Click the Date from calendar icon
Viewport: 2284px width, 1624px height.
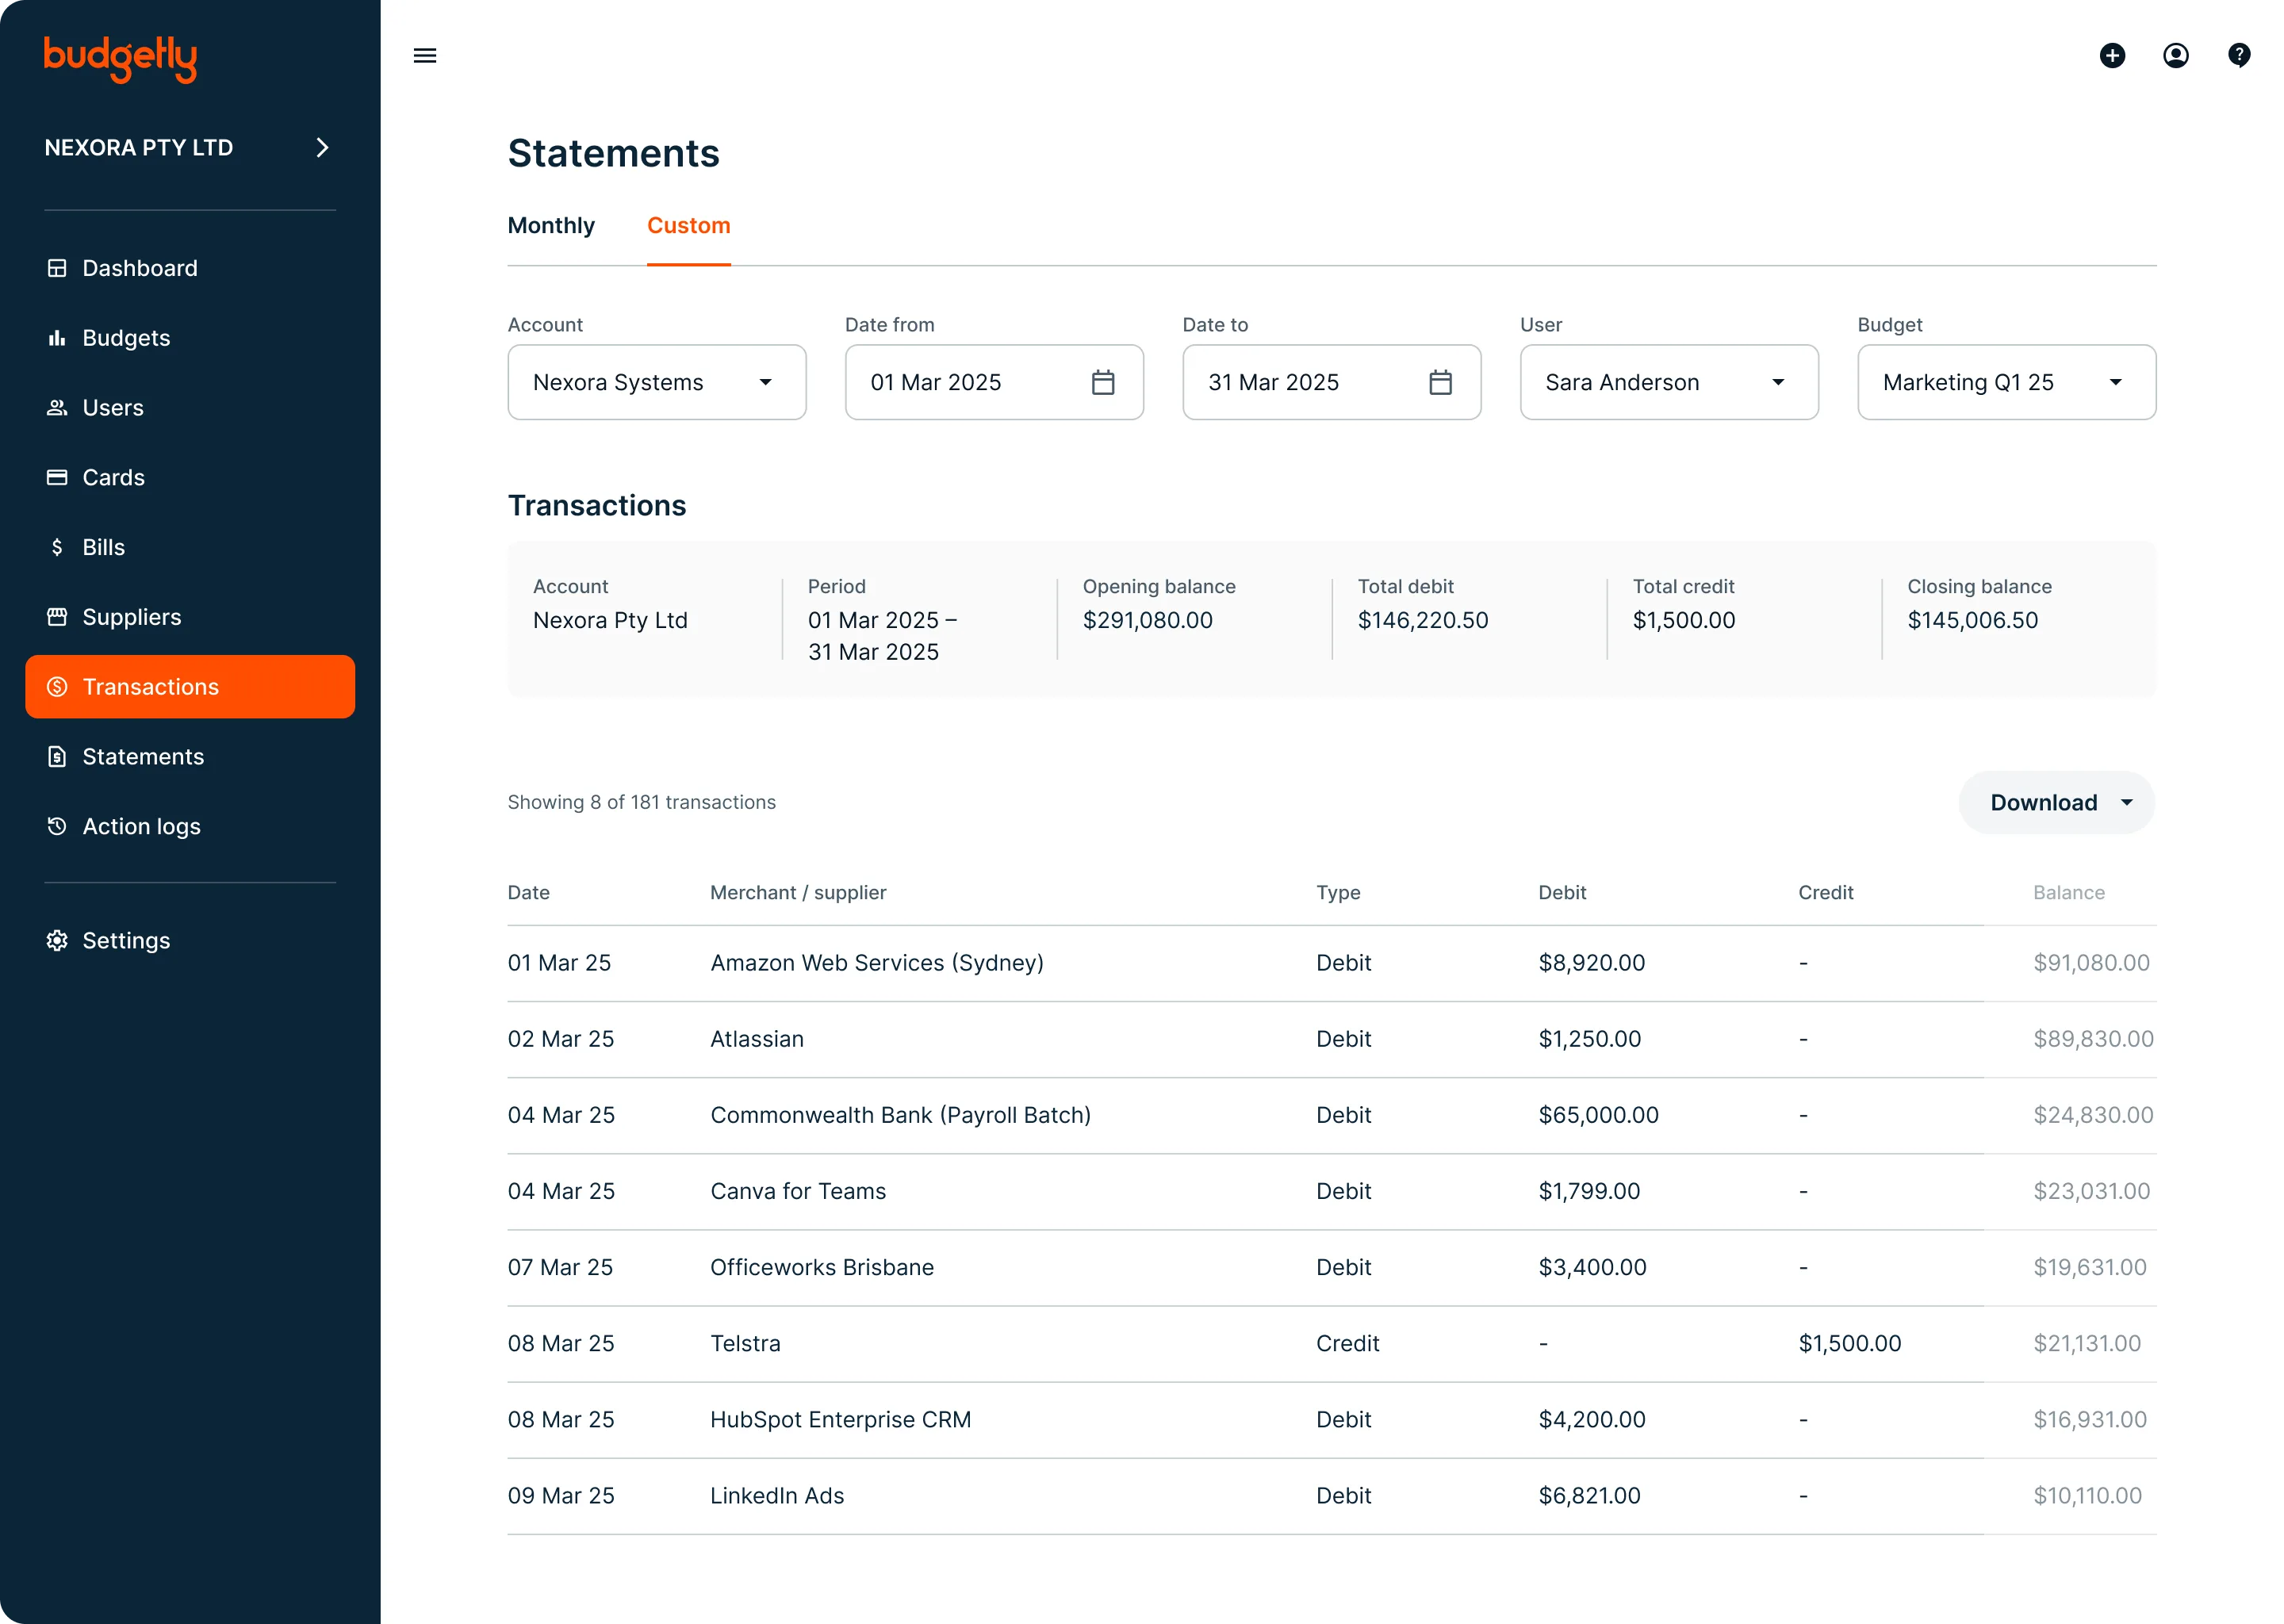tap(1104, 382)
